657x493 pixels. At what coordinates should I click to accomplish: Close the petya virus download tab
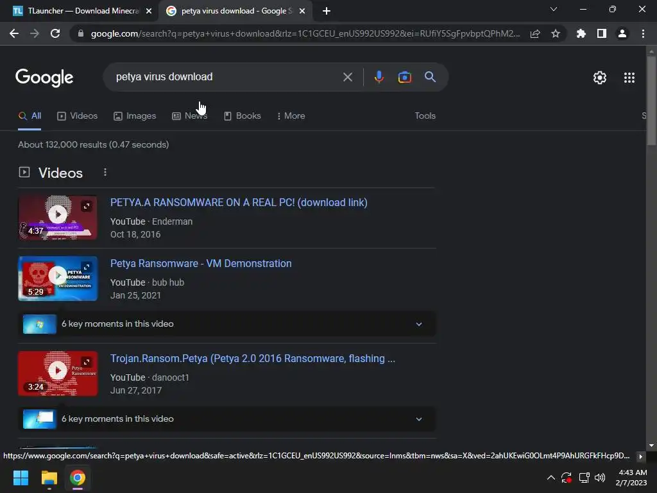point(302,11)
